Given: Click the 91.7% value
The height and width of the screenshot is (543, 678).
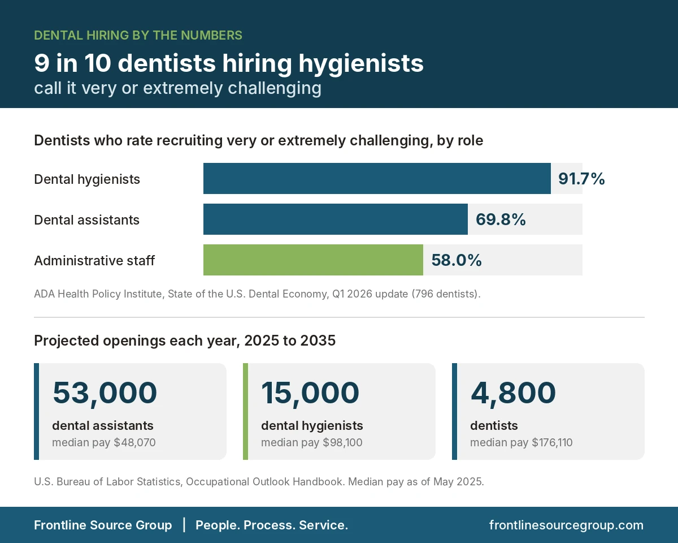Looking at the screenshot, I should click(x=581, y=179).
